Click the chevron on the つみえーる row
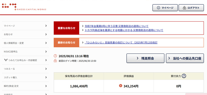This screenshot has height=95, width=207. [46, 69]
